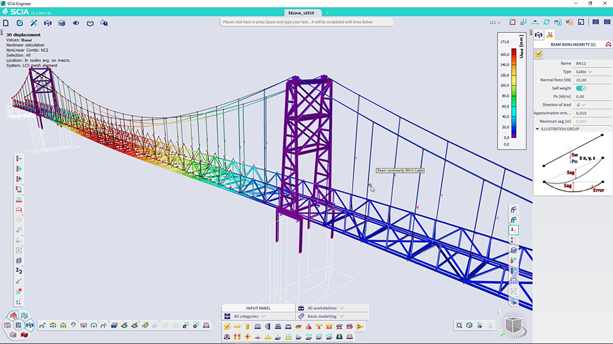The height and width of the screenshot is (344, 613).
Task: Click the plus button to add new tab
Action: [x=327, y=12]
